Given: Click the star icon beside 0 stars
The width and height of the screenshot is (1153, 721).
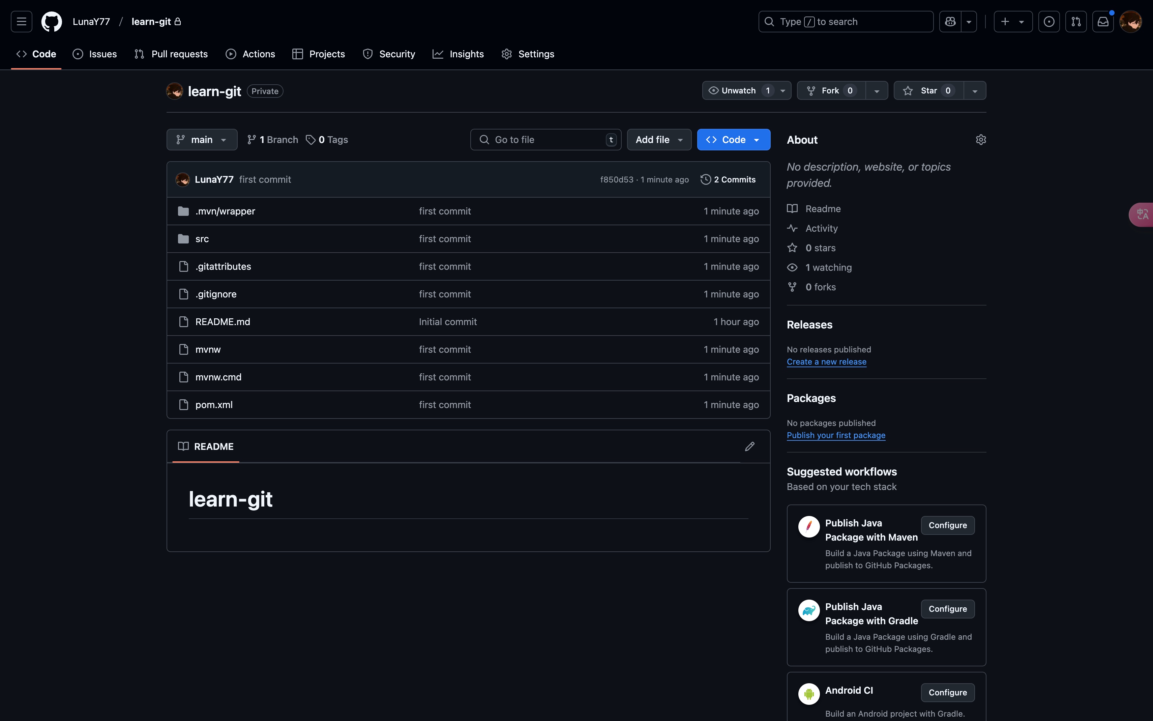Looking at the screenshot, I should 792,248.
